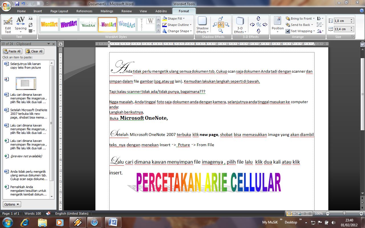The height and width of the screenshot is (228, 365).
Task: Apply the first orange WordArt style
Action: [x=49, y=25]
